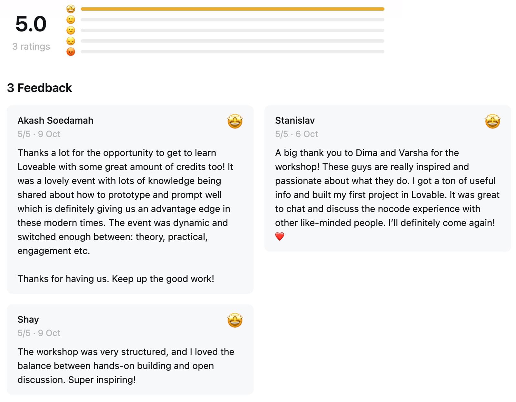Screen dimensions: 516x402
Task: Click reviewer name Shay
Action: click(x=28, y=319)
